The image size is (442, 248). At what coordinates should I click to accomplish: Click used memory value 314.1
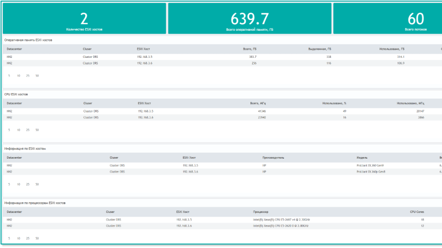(401, 57)
